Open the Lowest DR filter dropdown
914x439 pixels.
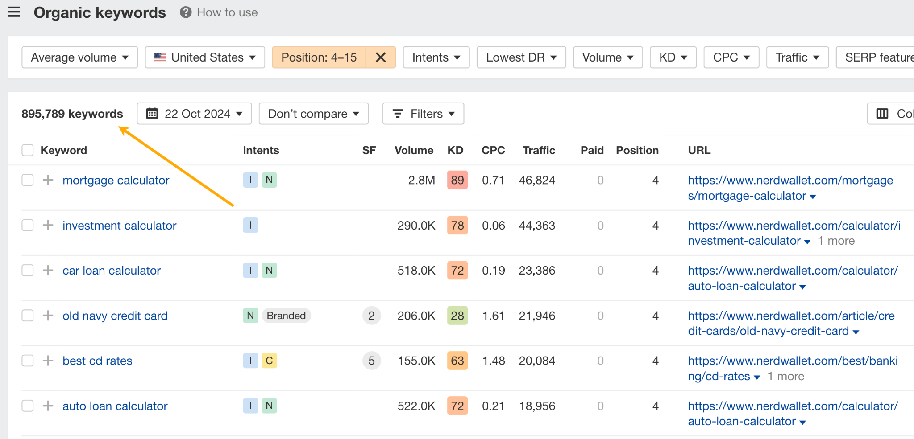pos(521,57)
